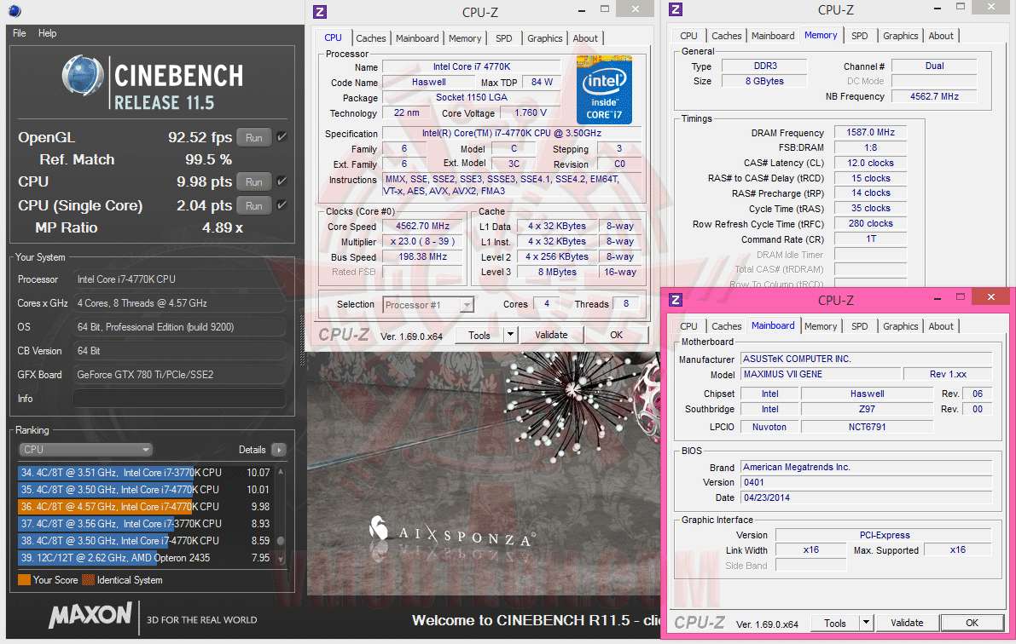The image size is (1016, 644).
Task: Click the motherboard model MAXIMUS VII GENE field
Action: click(x=821, y=374)
